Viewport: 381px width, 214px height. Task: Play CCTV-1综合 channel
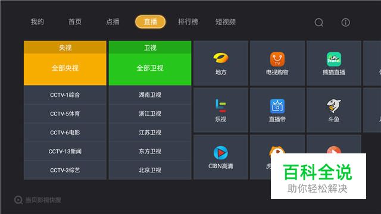[65, 95]
